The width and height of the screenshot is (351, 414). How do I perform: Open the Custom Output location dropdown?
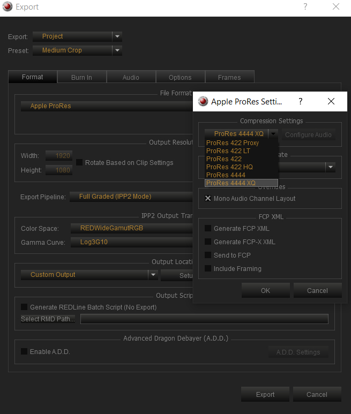coord(153,275)
